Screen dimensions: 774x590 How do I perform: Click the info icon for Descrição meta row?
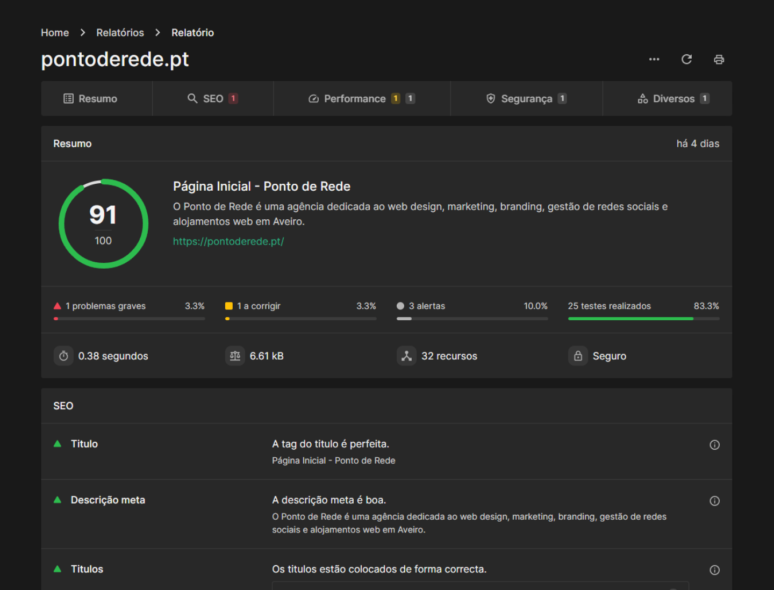(714, 501)
